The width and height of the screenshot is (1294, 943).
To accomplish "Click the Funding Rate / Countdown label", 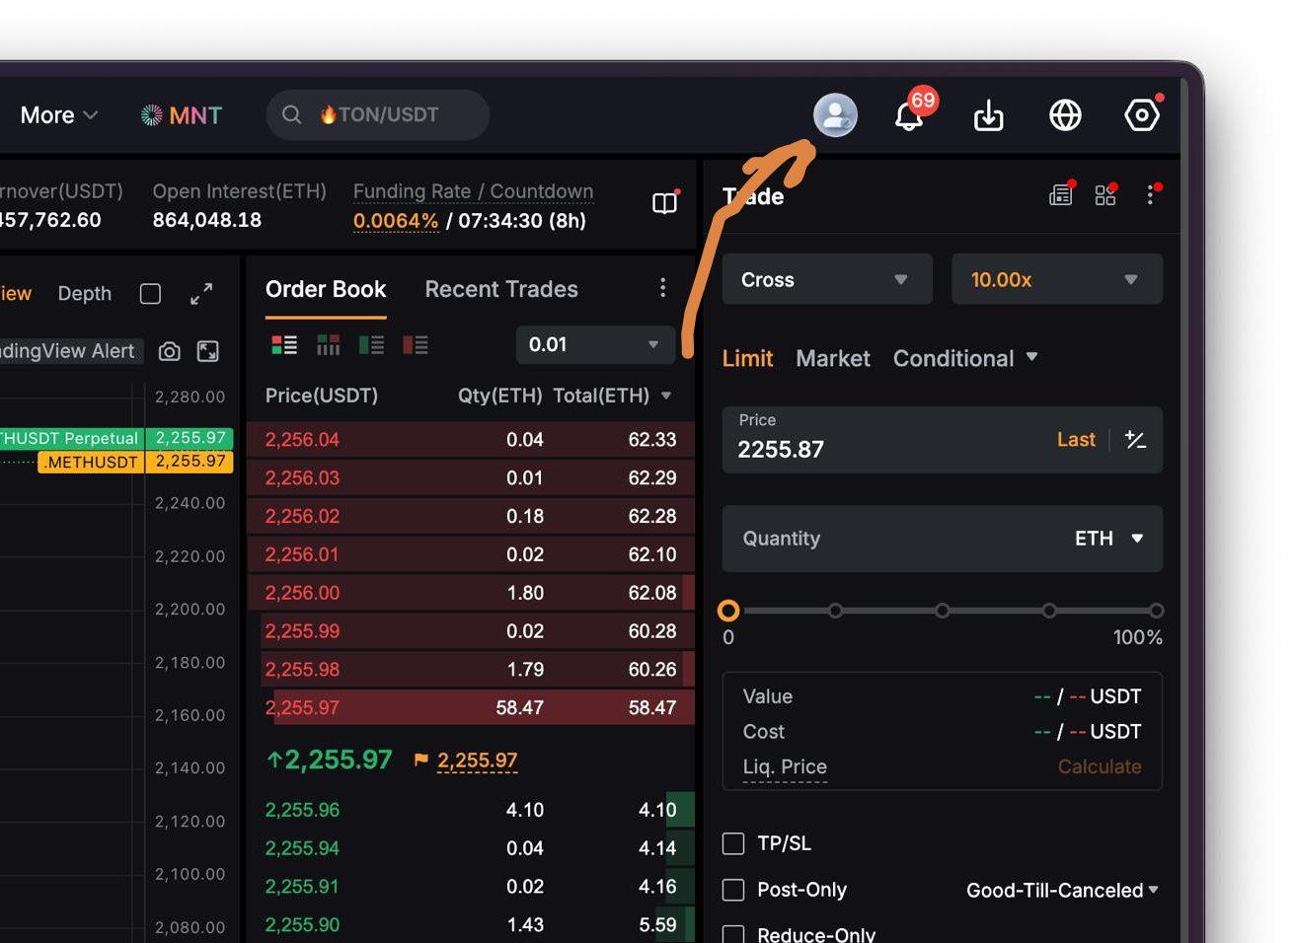I will click(x=473, y=191).
